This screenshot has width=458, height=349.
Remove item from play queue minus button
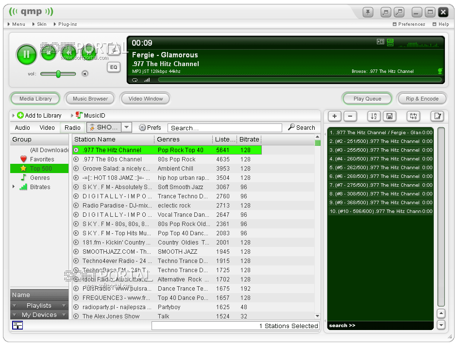tap(350, 116)
